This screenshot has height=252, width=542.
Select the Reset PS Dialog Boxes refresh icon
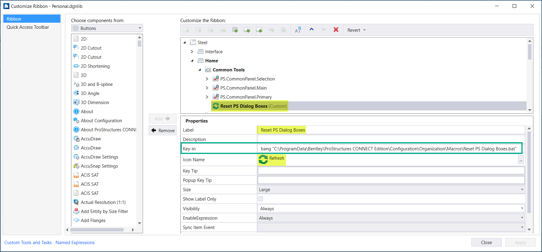[x=216, y=106]
